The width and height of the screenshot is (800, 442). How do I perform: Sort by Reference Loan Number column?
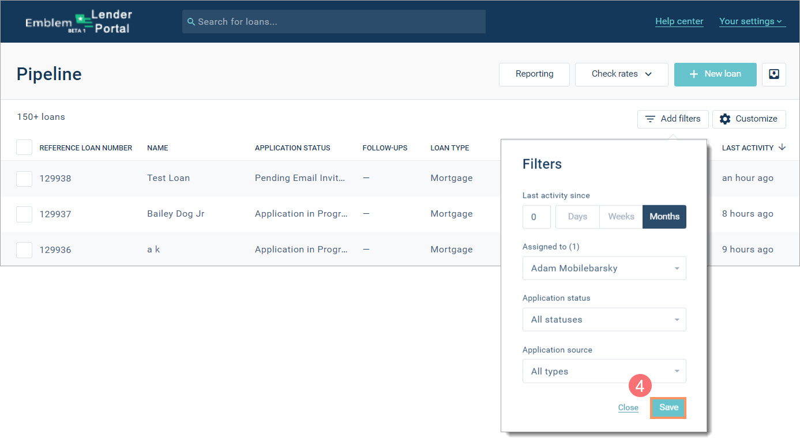(86, 148)
